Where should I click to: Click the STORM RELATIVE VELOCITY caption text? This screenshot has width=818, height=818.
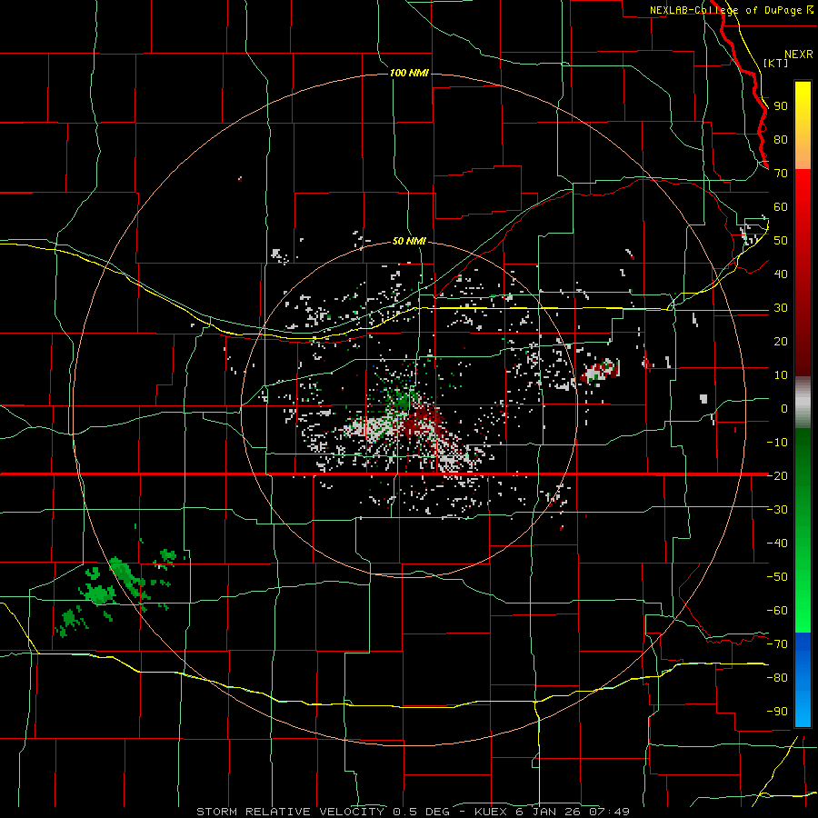pos(292,812)
